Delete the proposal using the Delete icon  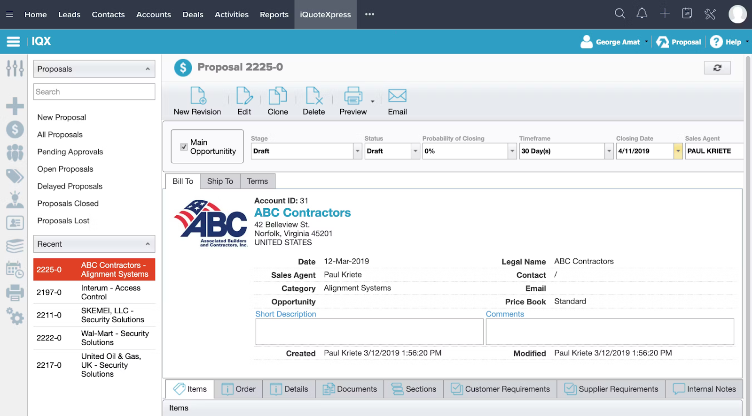(x=313, y=96)
